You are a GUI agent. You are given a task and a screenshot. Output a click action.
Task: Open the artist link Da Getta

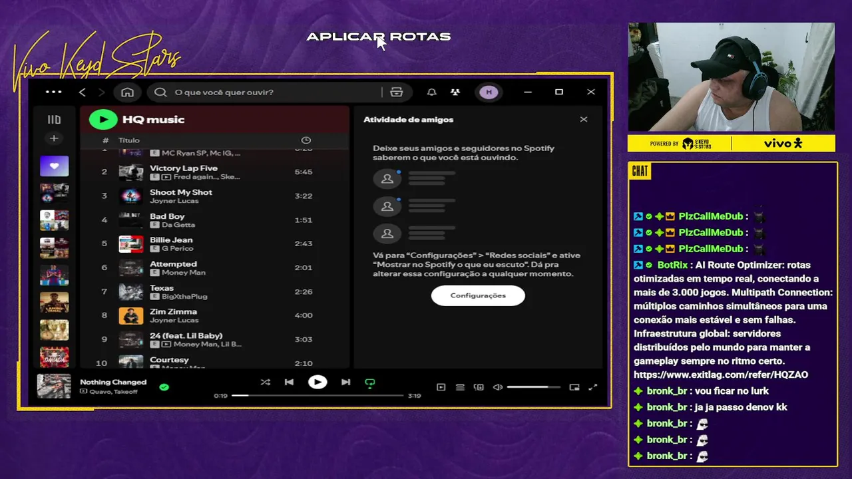[x=178, y=225]
